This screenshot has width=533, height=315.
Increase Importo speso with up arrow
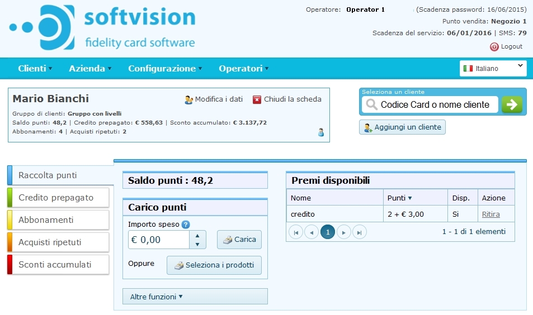pyautogui.click(x=197, y=236)
